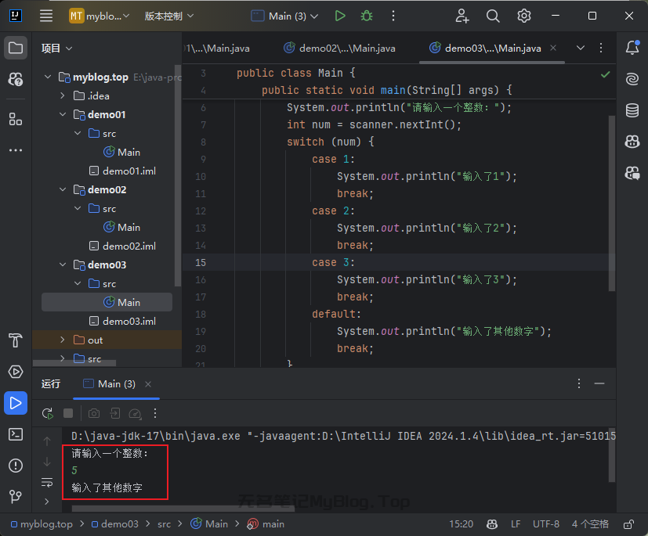Image resolution: width=648 pixels, height=536 pixels.
Task: Open the Services tool window icon
Action: (16, 372)
